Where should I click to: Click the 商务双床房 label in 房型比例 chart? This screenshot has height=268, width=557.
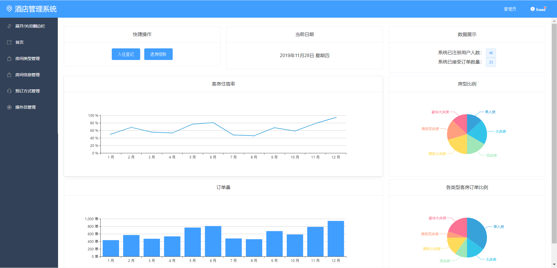coord(430,129)
